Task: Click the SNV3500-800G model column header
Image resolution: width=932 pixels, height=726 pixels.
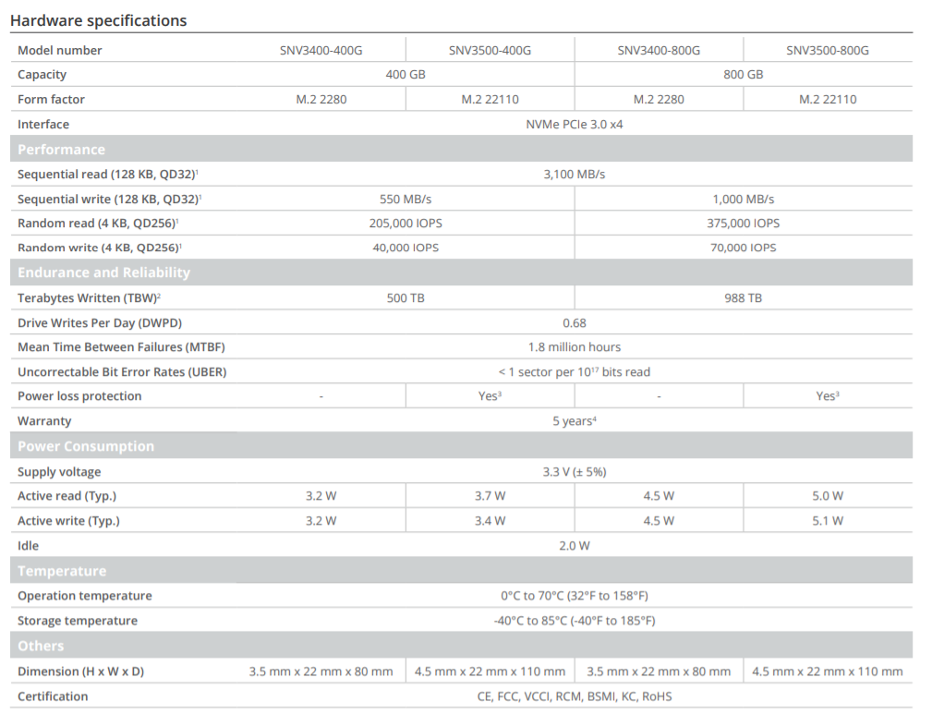Action: coord(827,51)
